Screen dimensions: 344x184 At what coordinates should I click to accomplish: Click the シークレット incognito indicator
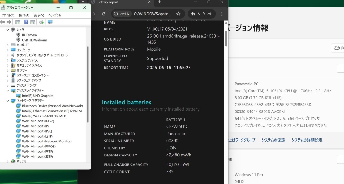pos(202,14)
